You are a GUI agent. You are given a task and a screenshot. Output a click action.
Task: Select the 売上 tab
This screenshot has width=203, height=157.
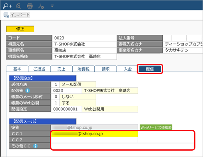click(62, 69)
